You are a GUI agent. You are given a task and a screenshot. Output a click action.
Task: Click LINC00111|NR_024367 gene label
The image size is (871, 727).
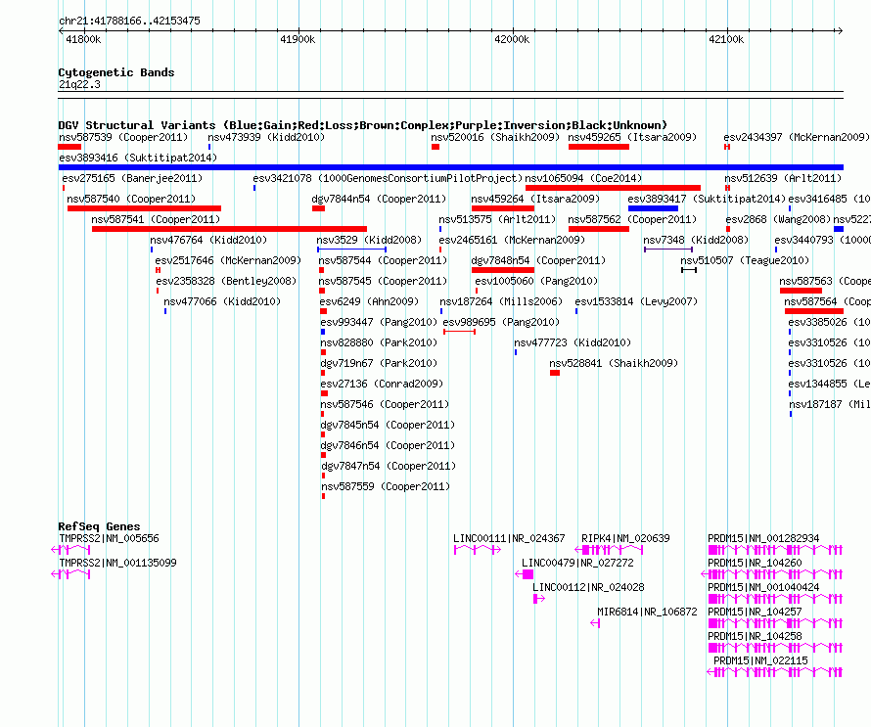[509, 538]
